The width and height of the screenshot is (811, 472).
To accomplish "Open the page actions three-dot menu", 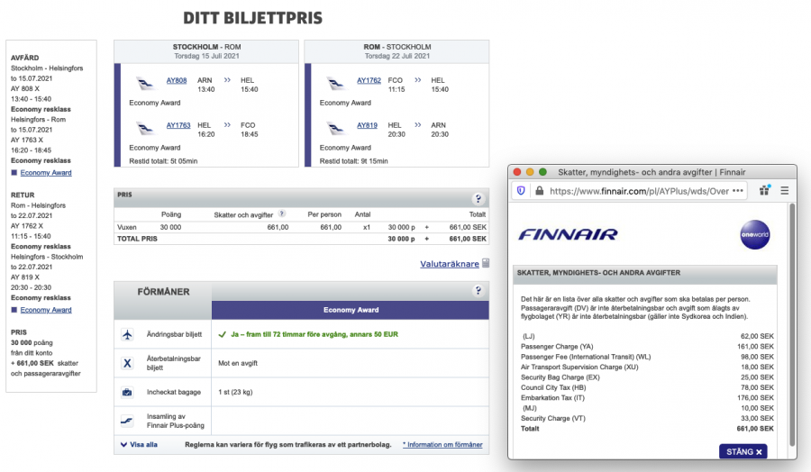I will click(739, 191).
